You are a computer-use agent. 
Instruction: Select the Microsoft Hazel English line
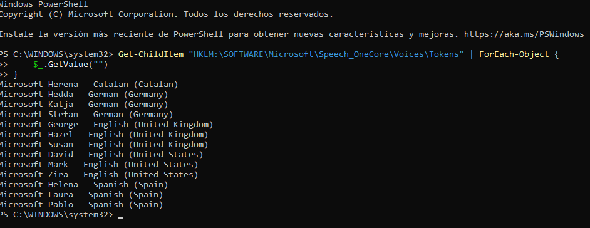(x=104, y=134)
